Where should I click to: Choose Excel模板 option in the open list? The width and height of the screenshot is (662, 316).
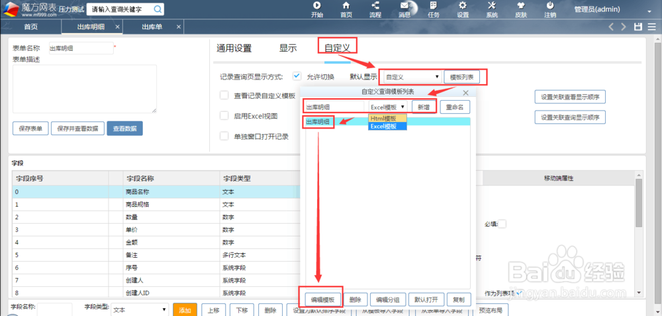pos(387,126)
